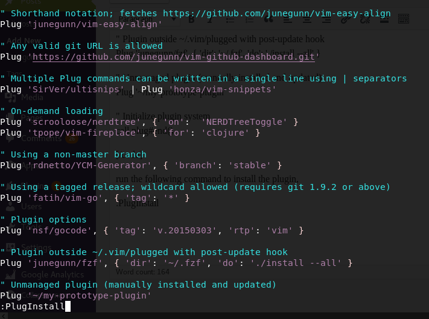Click the insert link icon in toolbar
Screen dimensions: 429x319
click(x=345, y=19)
